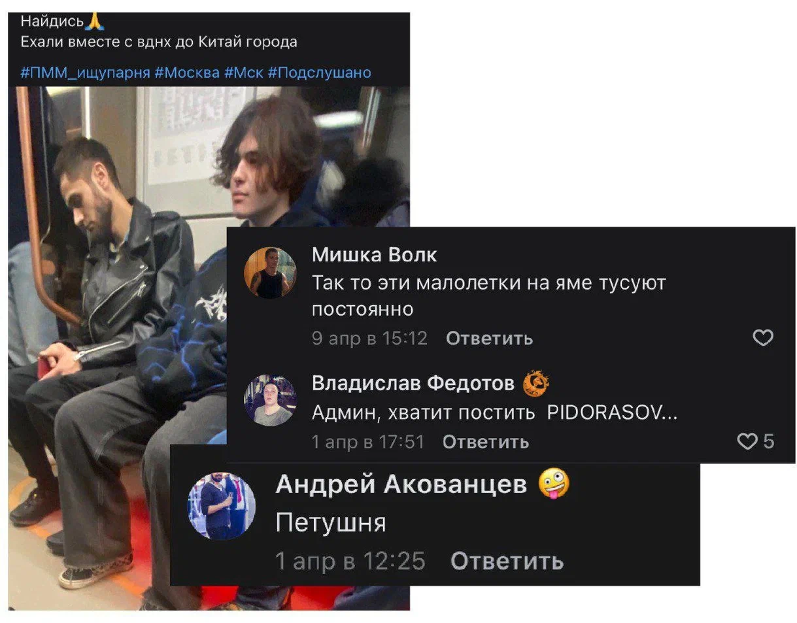Open Андрей Акованцев's name link
The width and height of the screenshot is (797, 623).
click(401, 484)
